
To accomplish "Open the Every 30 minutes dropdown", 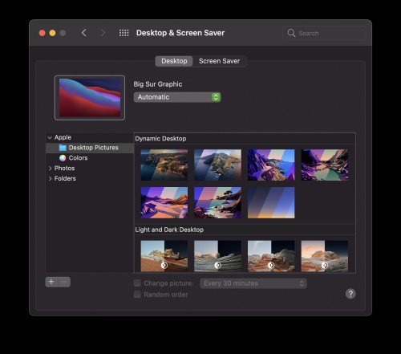I will pyautogui.click(x=253, y=283).
